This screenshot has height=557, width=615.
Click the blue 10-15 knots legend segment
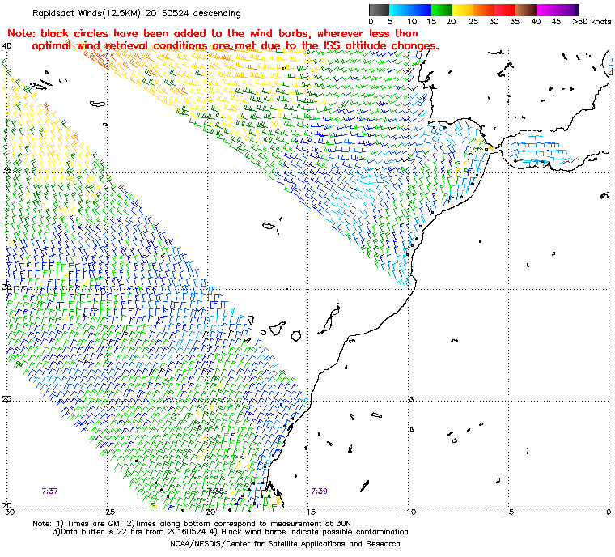pyautogui.click(x=421, y=10)
